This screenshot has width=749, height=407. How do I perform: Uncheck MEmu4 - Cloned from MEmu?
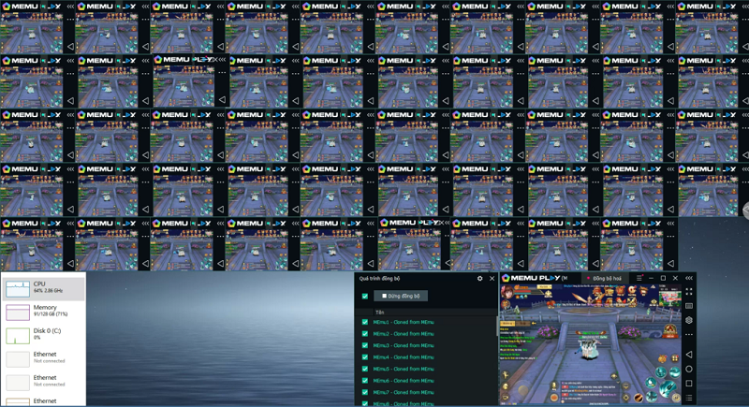pos(365,357)
